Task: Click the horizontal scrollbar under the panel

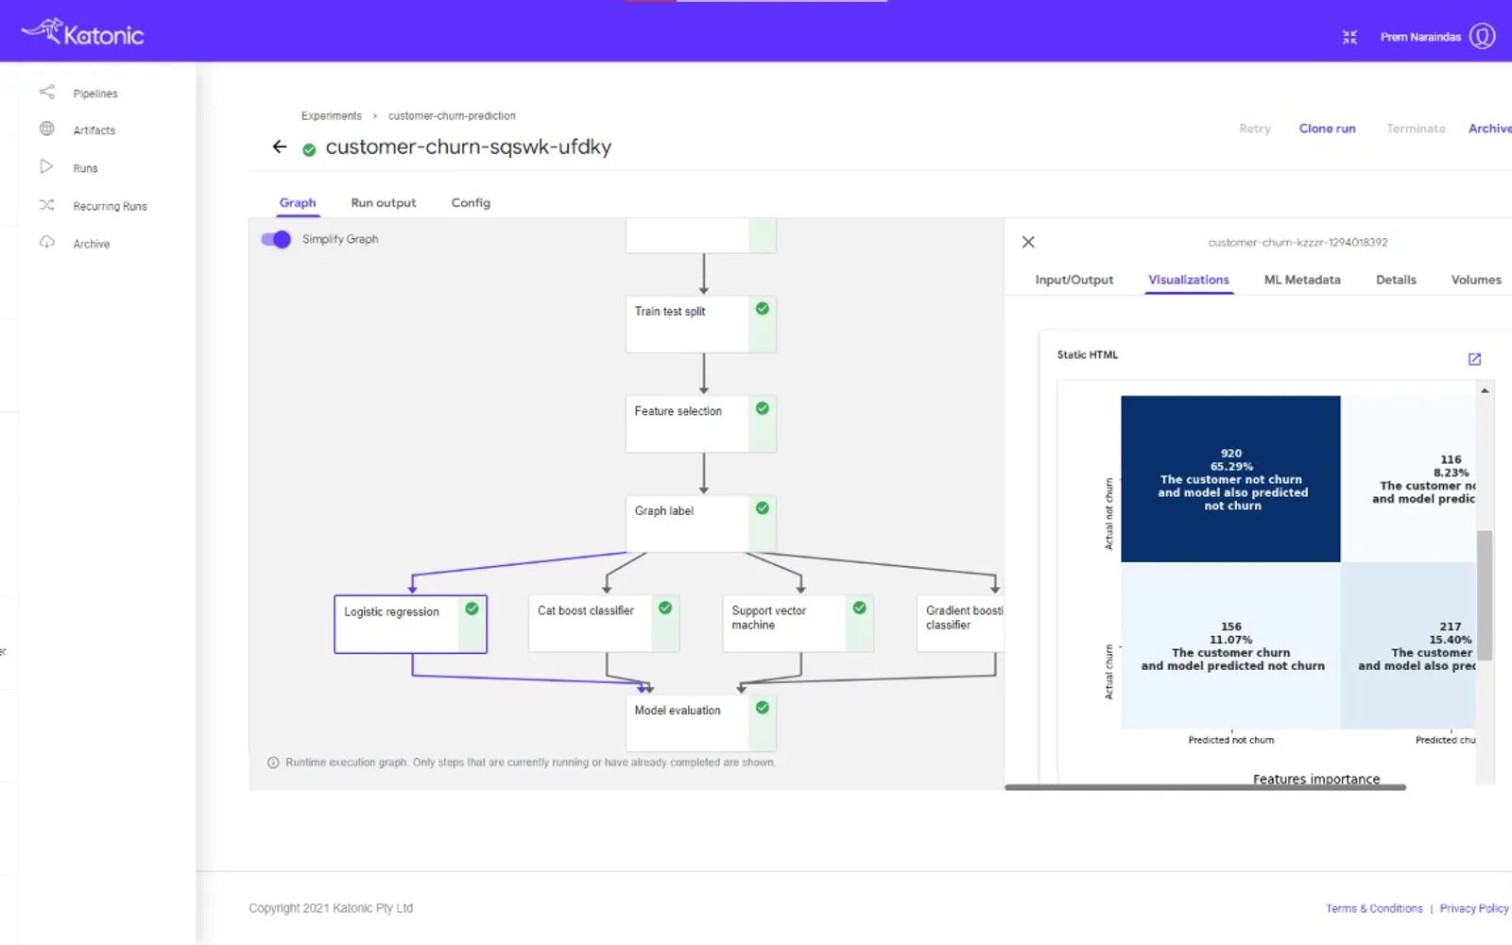Action: (x=1205, y=787)
